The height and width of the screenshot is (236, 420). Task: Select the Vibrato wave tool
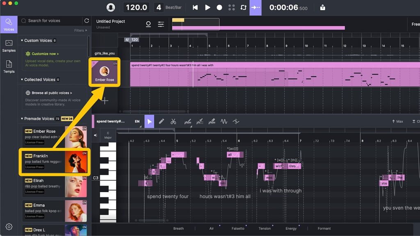click(x=223, y=121)
